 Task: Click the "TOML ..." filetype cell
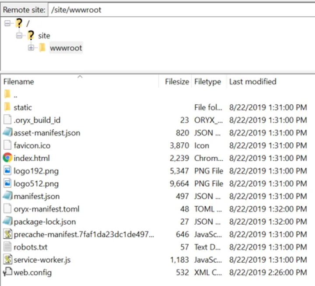(x=208, y=209)
